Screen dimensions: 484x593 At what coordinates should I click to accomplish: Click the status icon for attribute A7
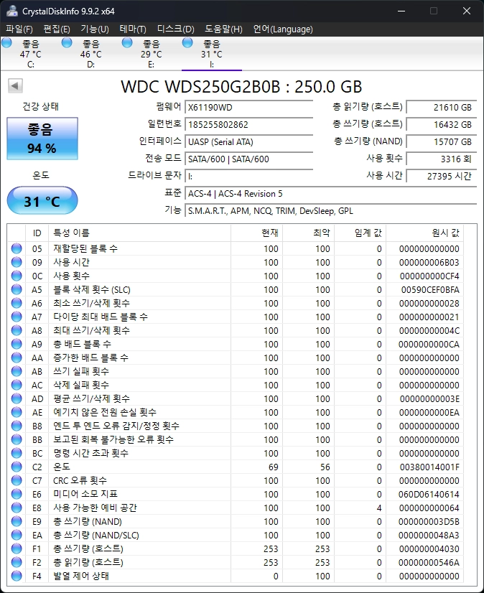tap(17, 317)
